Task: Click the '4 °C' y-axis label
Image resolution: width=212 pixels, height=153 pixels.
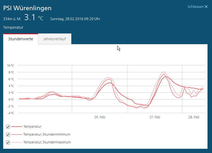Action: click(x=11, y=86)
